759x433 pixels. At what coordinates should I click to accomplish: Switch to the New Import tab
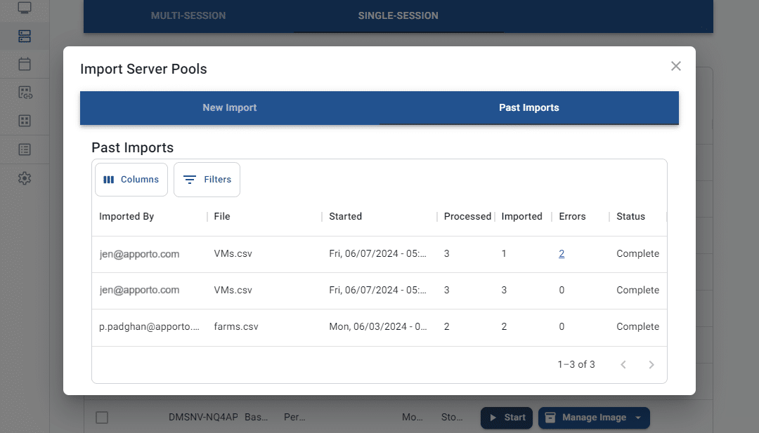(230, 108)
